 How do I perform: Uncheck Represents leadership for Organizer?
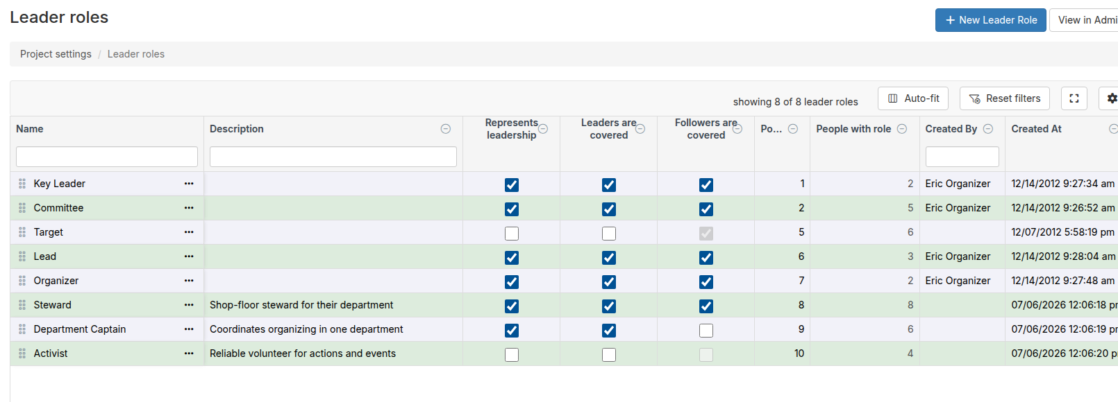coord(512,282)
